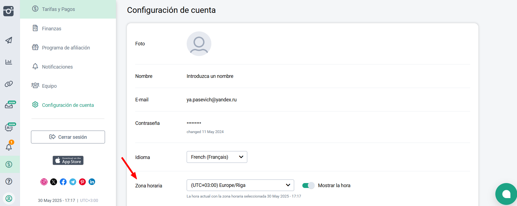Open the notification bell with badge
Image resolution: width=517 pixels, height=206 pixels.
(x=9, y=147)
